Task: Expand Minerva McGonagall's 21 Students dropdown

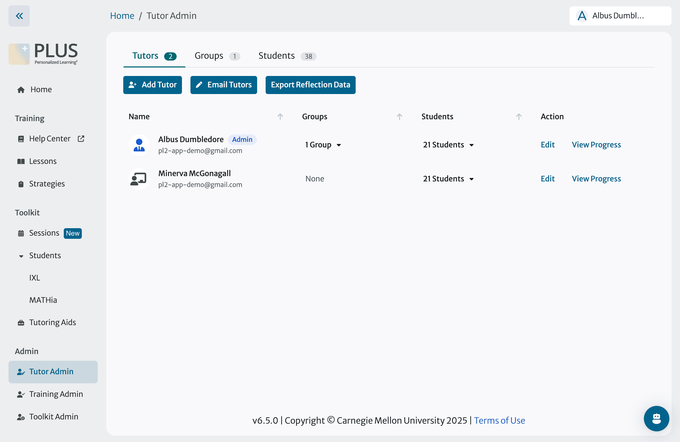Action: [448, 179]
